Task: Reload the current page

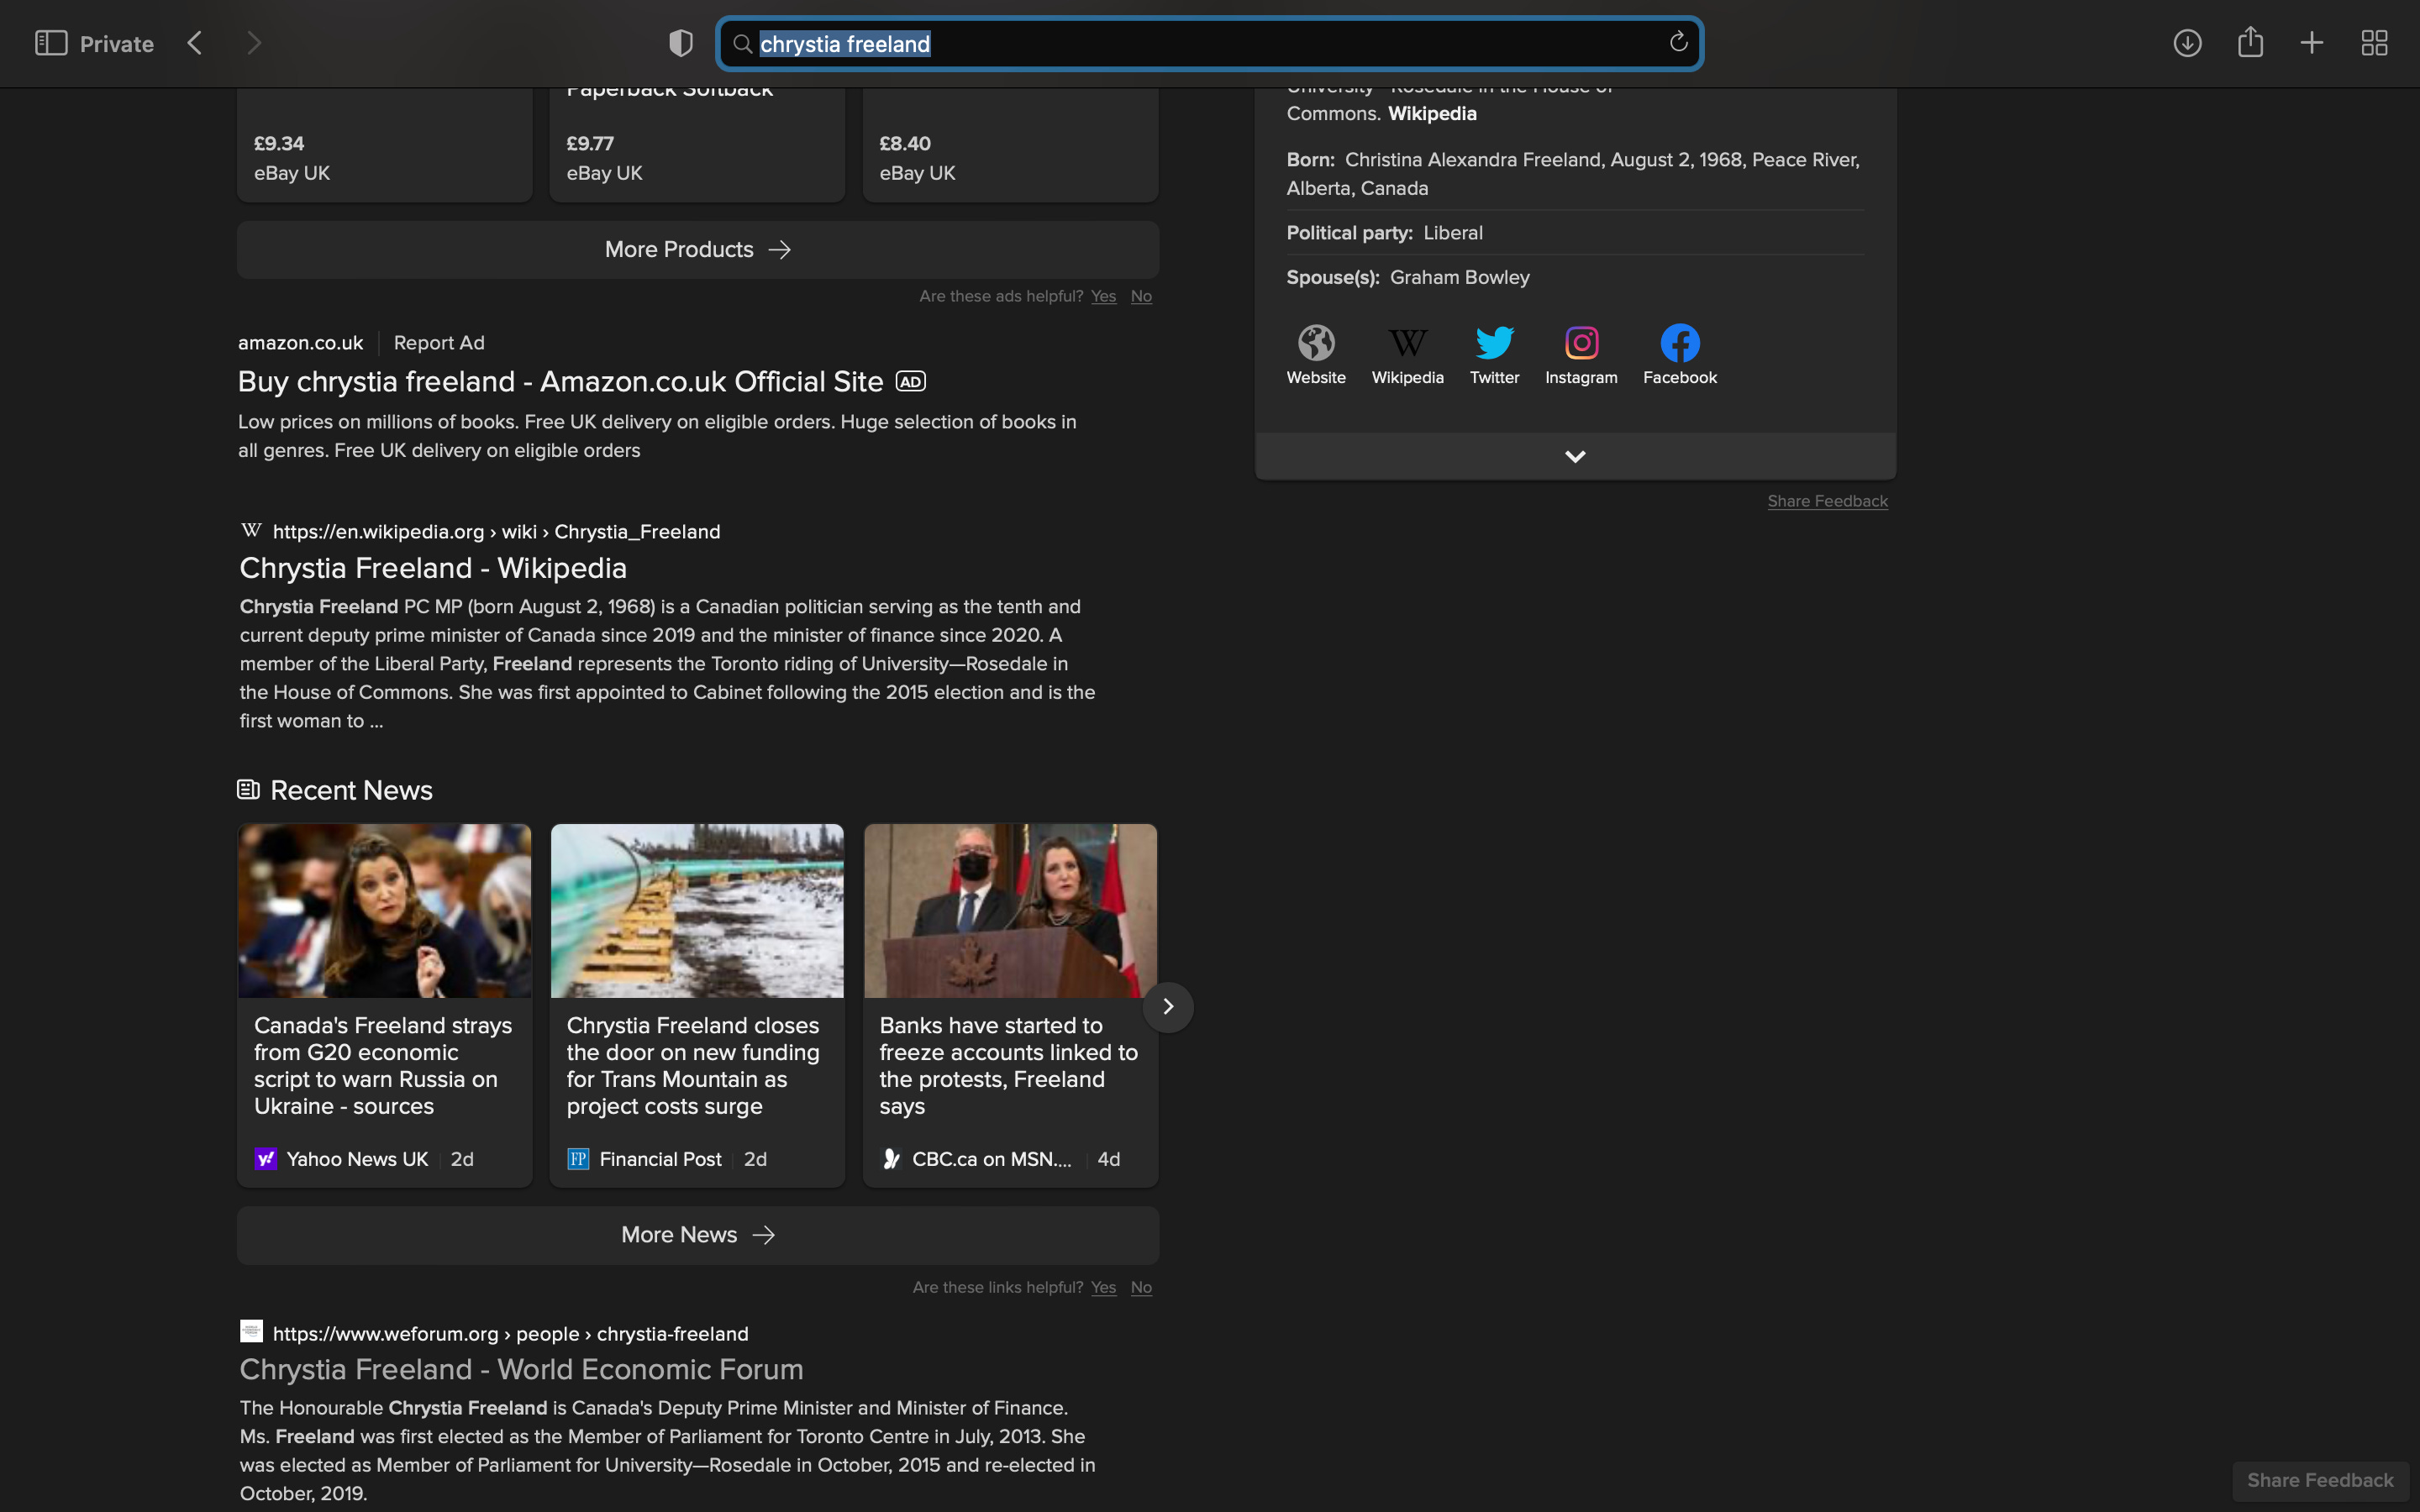Action: 1678,42
